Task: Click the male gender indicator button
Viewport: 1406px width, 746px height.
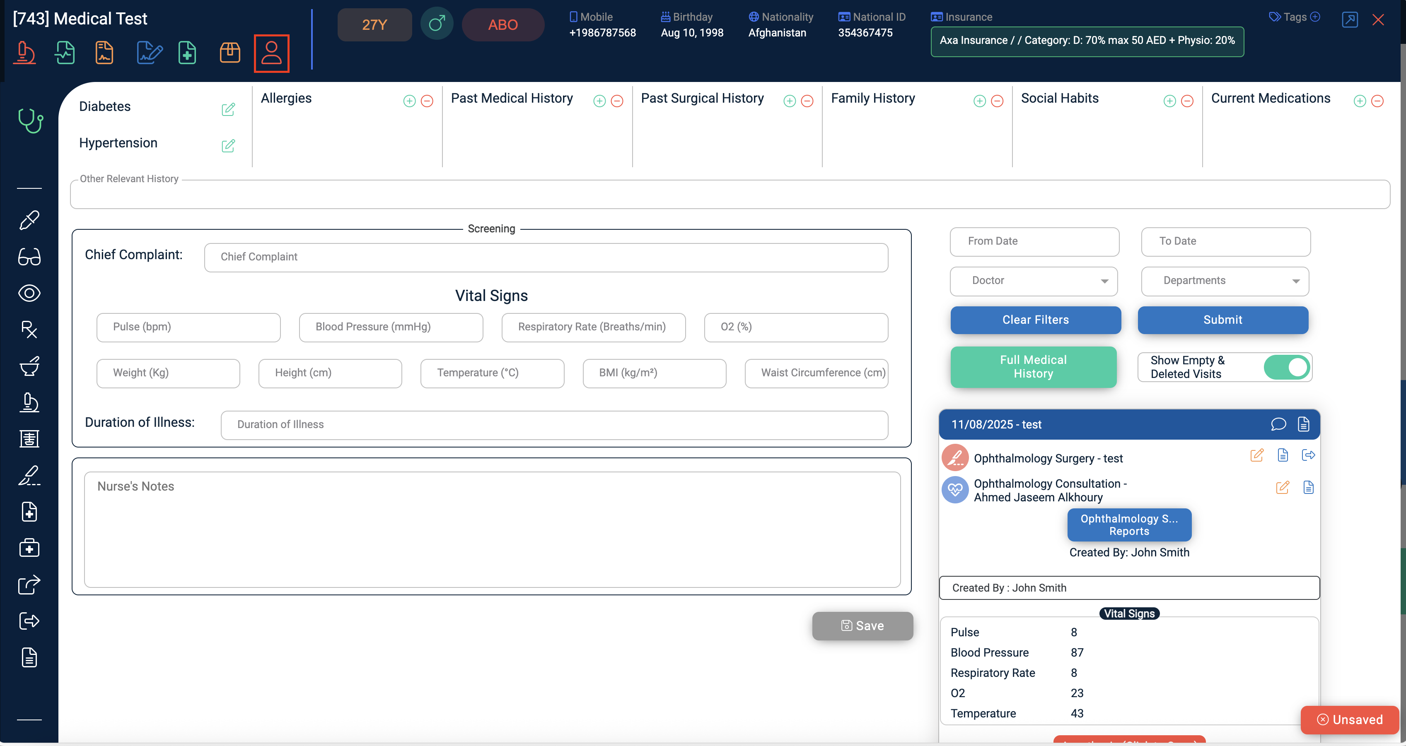Action: click(437, 24)
